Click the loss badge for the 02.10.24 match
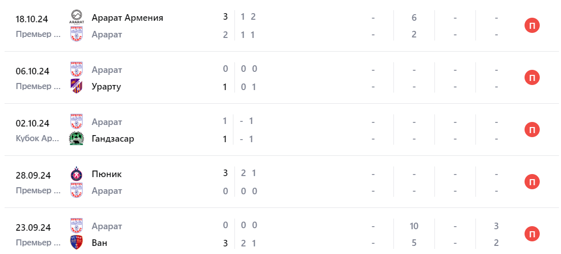 (x=532, y=130)
